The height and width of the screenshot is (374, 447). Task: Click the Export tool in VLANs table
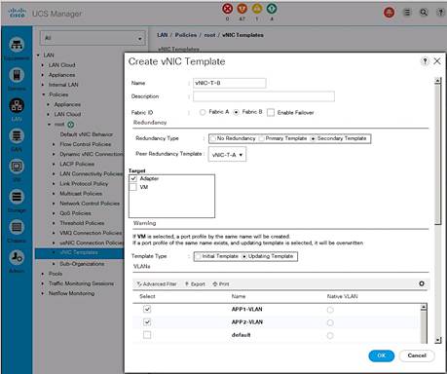[x=195, y=284]
